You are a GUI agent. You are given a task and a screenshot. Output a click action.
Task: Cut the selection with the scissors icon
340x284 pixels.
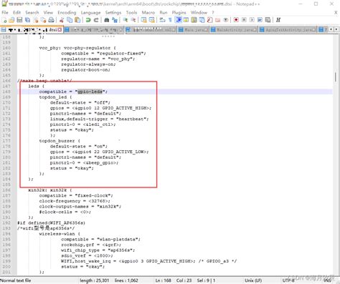[x=62, y=20]
